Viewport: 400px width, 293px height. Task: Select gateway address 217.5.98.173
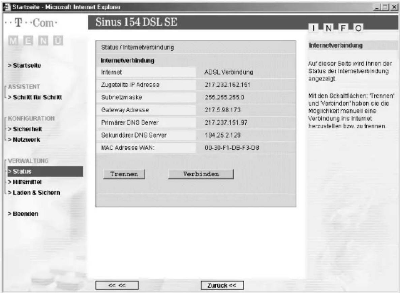[x=223, y=110]
